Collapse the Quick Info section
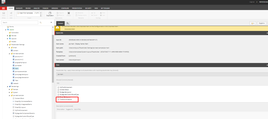The image size is (268, 119). [x=267, y=33]
